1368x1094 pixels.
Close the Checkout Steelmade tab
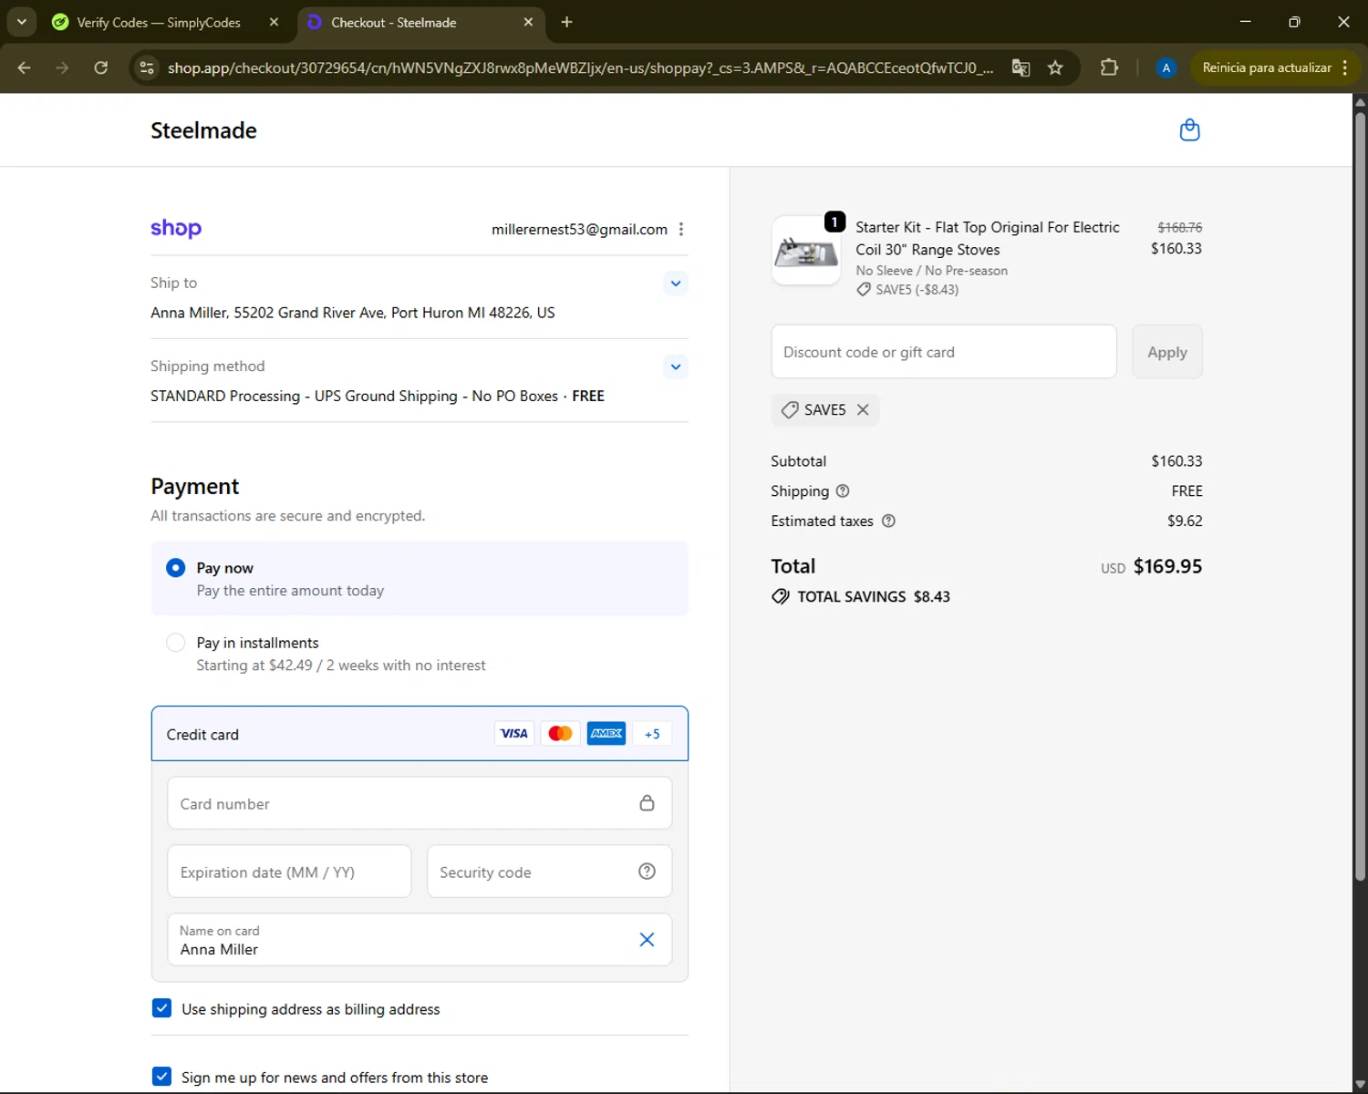528,22
